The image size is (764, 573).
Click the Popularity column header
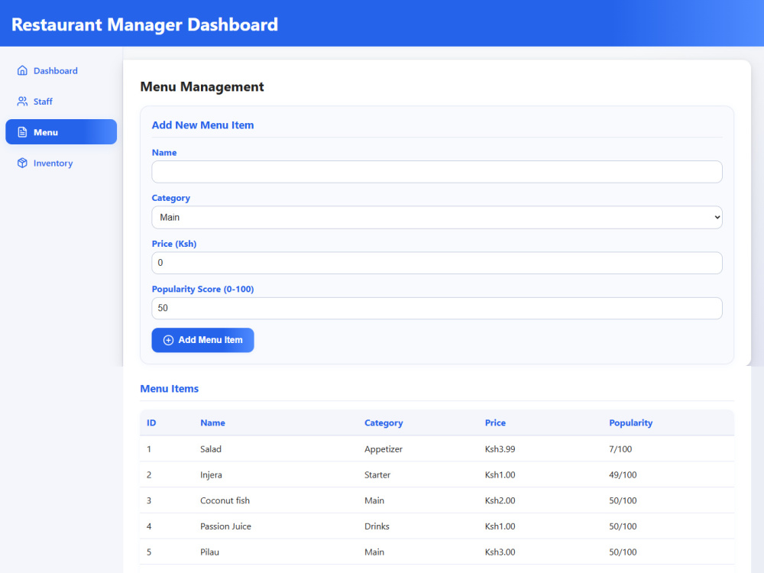coord(630,423)
